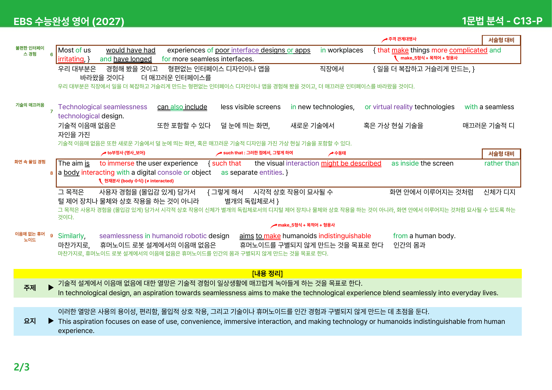The image size is (552, 390).
Task: Click the English topic sentence starting 'In technological design'
Action: click(x=278, y=293)
